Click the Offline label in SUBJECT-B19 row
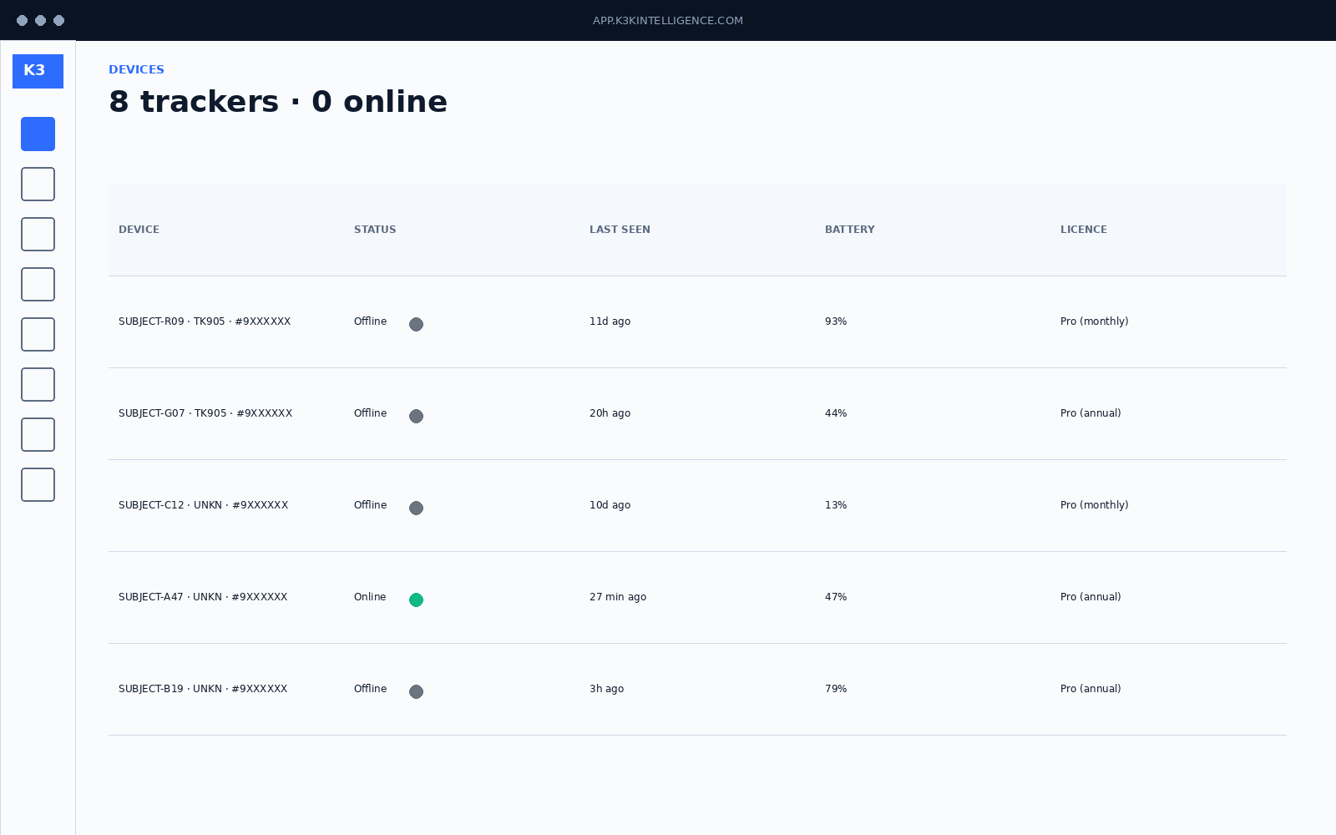The width and height of the screenshot is (1336, 835). (370, 689)
